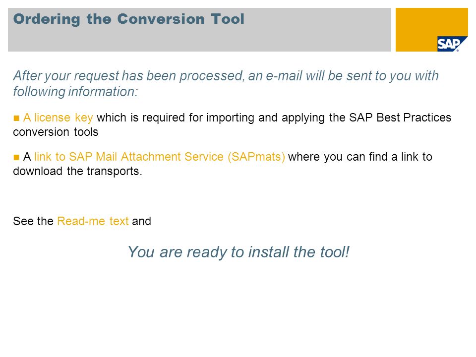Open the 'Read-me text' link
The image size is (476, 357).
pyautogui.click(x=93, y=221)
